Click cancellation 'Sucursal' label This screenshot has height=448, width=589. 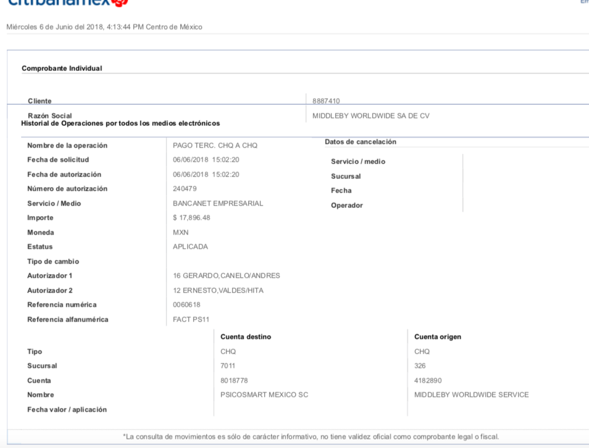(x=346, y=176)
